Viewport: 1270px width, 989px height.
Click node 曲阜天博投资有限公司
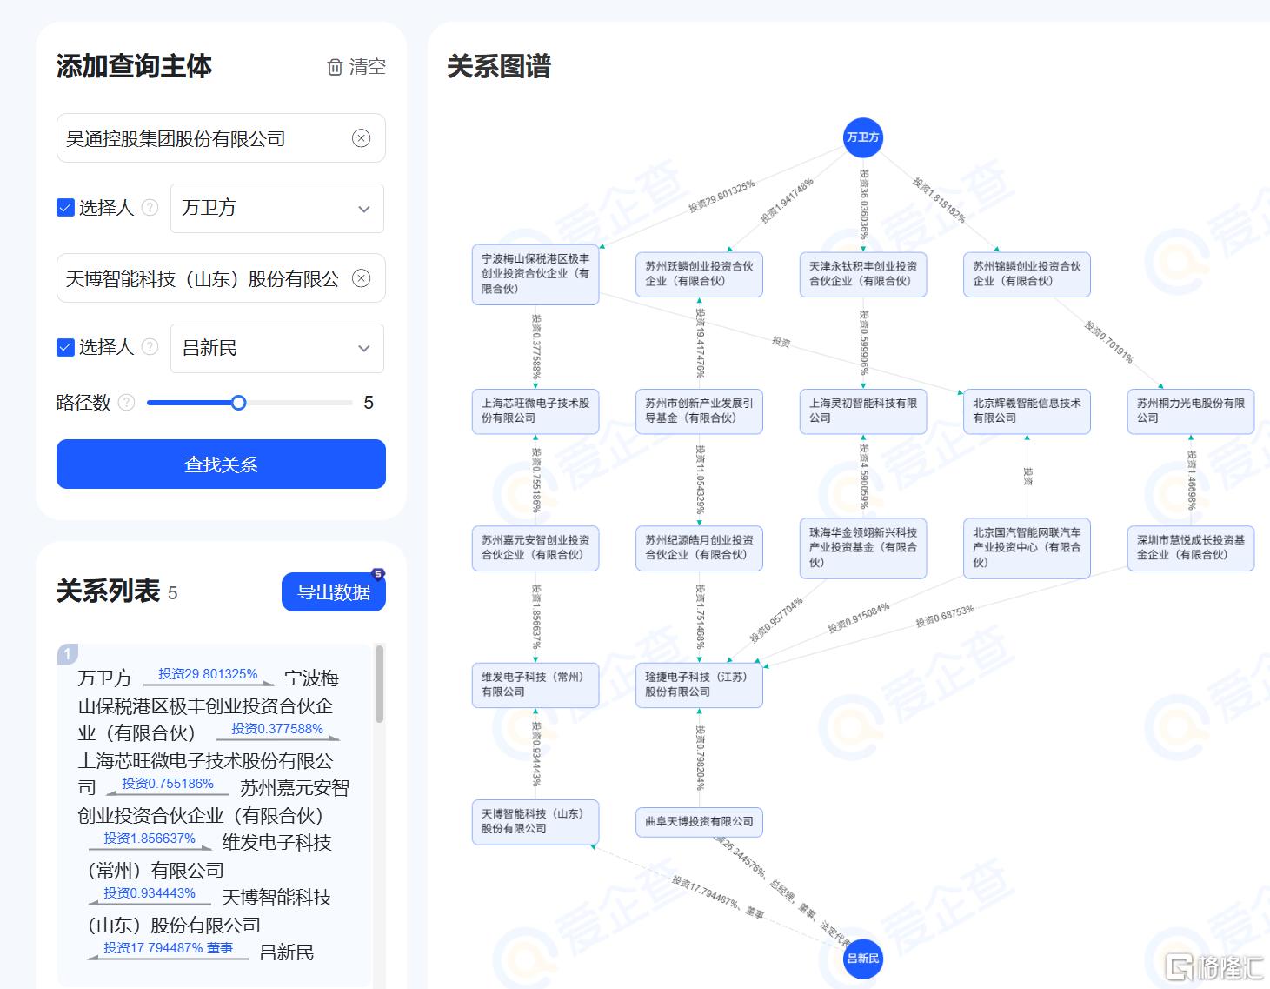click(x=699, y=822)
